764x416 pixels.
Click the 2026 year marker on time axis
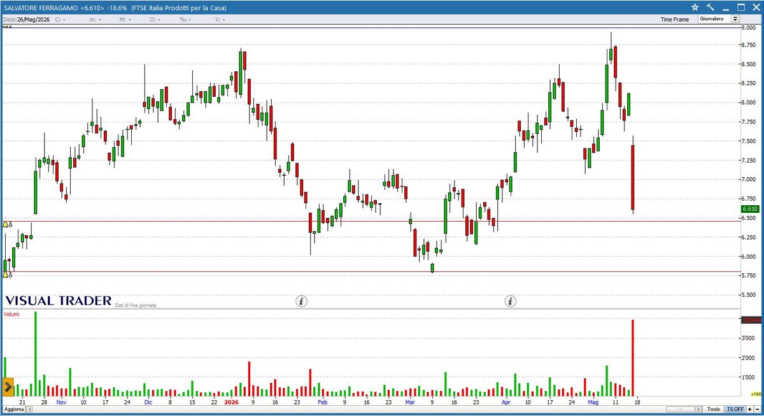(x=231, y=402)
